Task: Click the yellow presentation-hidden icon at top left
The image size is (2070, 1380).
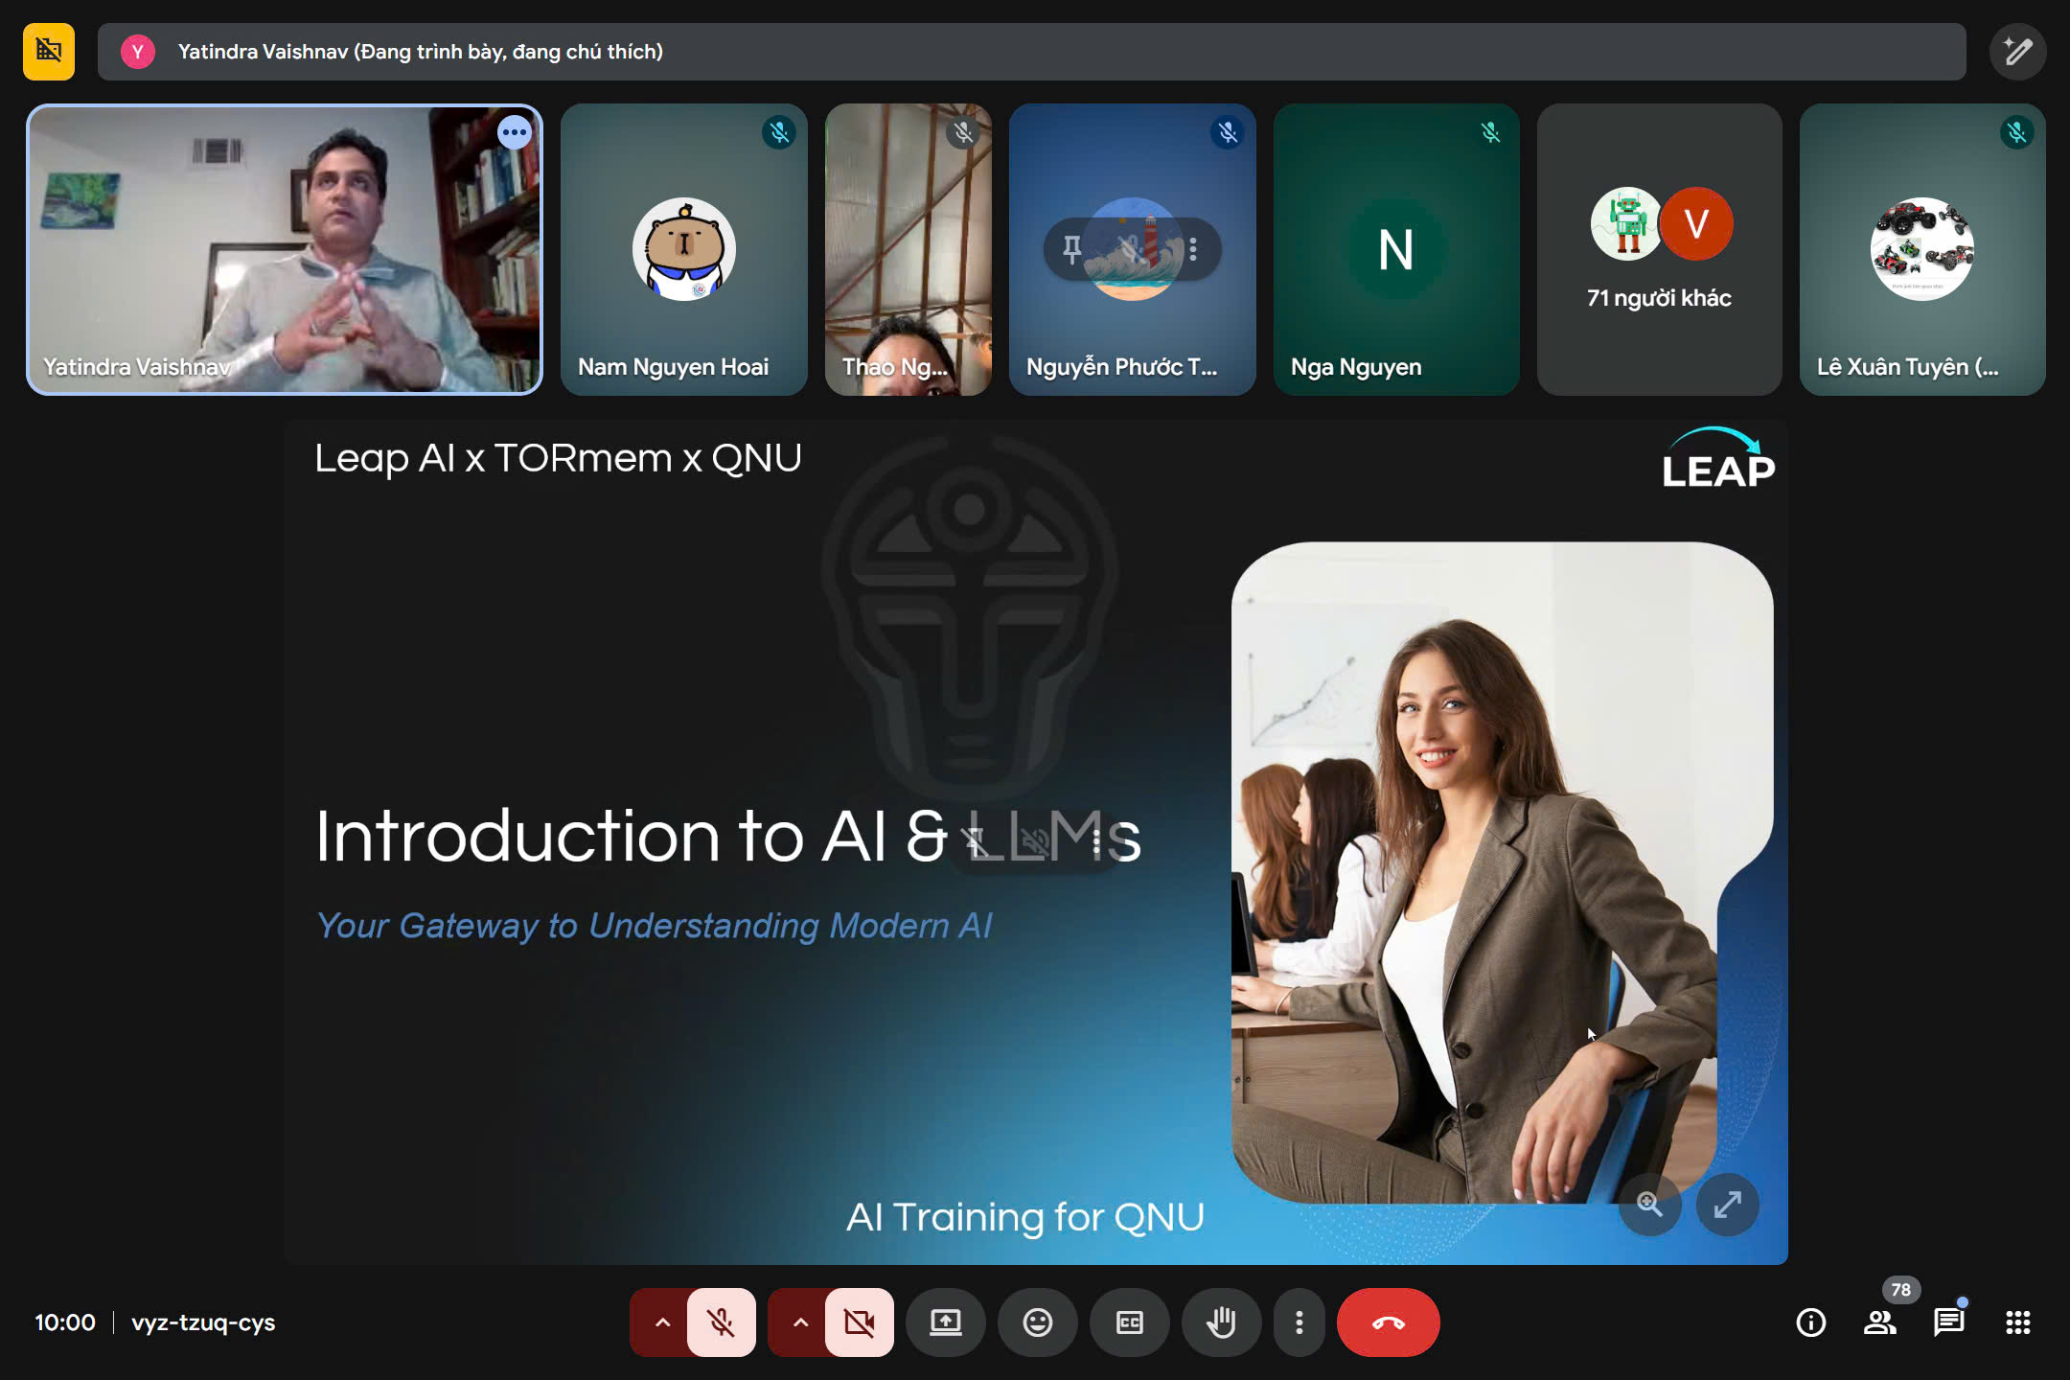Action: click(49, 51)
